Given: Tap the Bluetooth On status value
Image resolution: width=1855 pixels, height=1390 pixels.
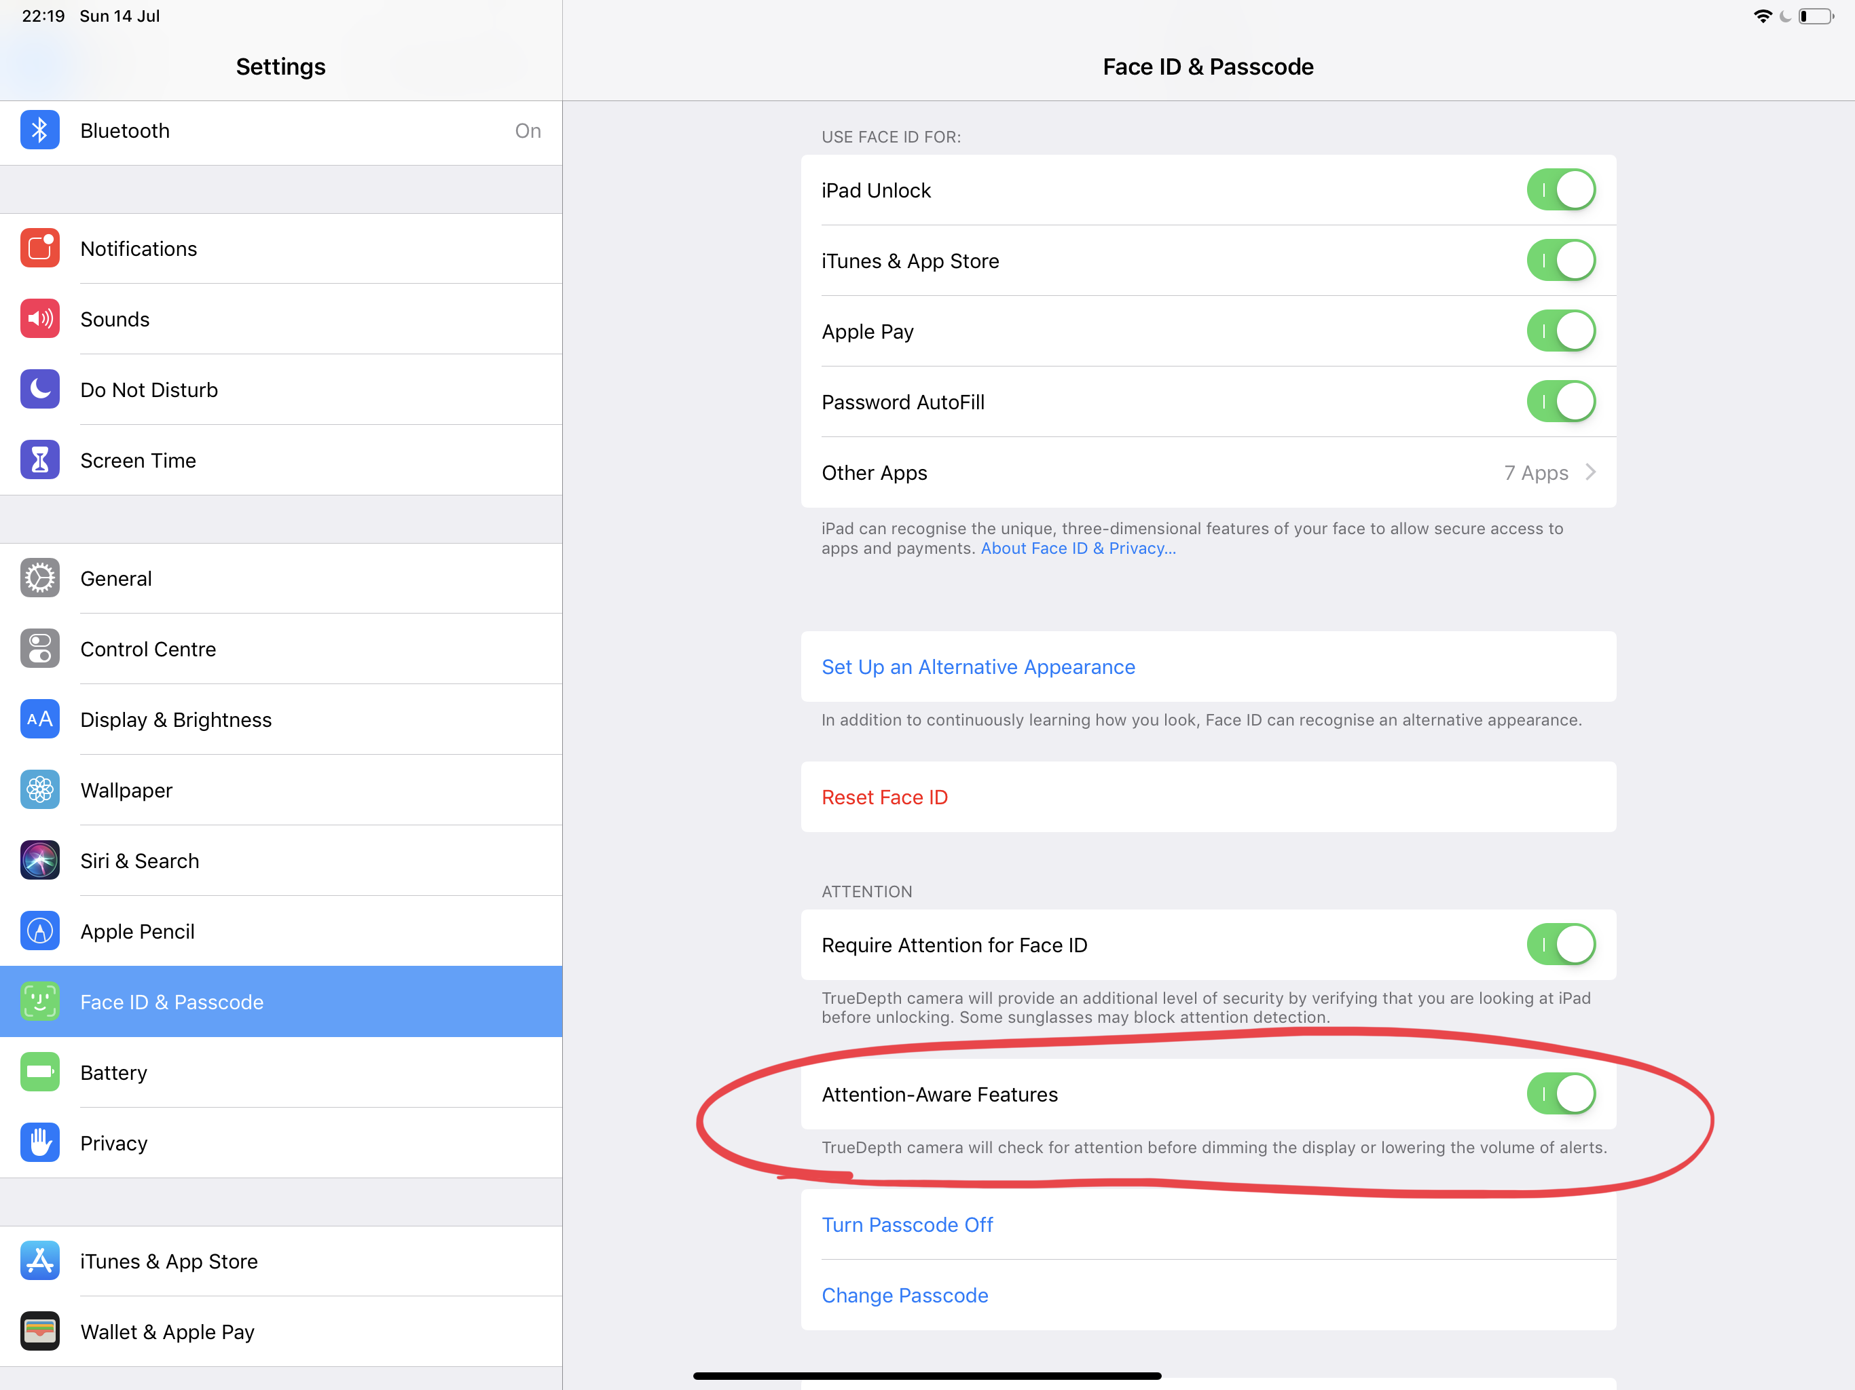Looking at the screenshot, I should click(x=528, y=130).
